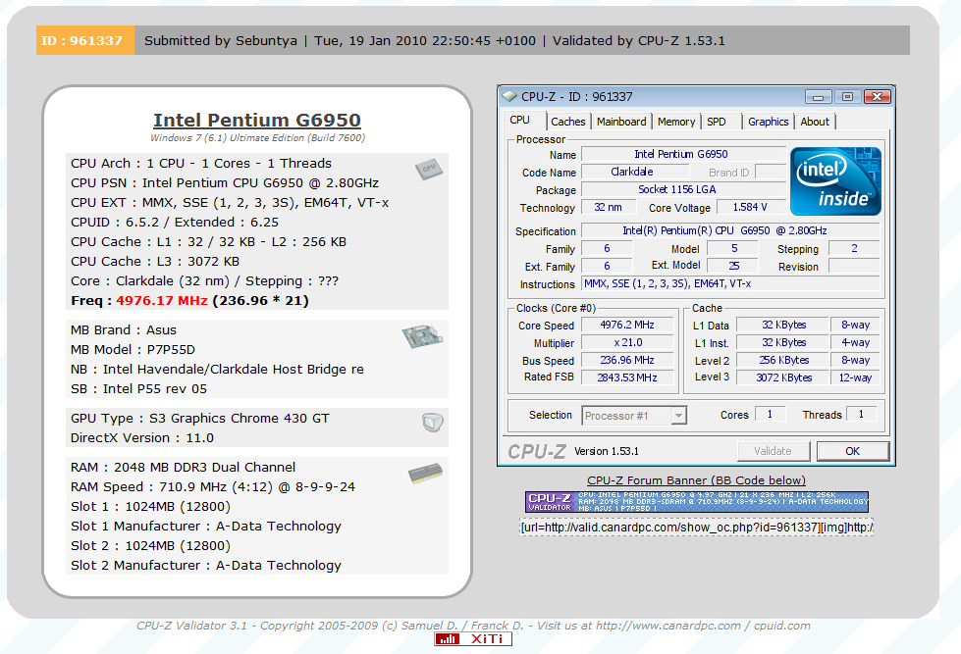Click the Ext. Model value 25

coord(733,266)
